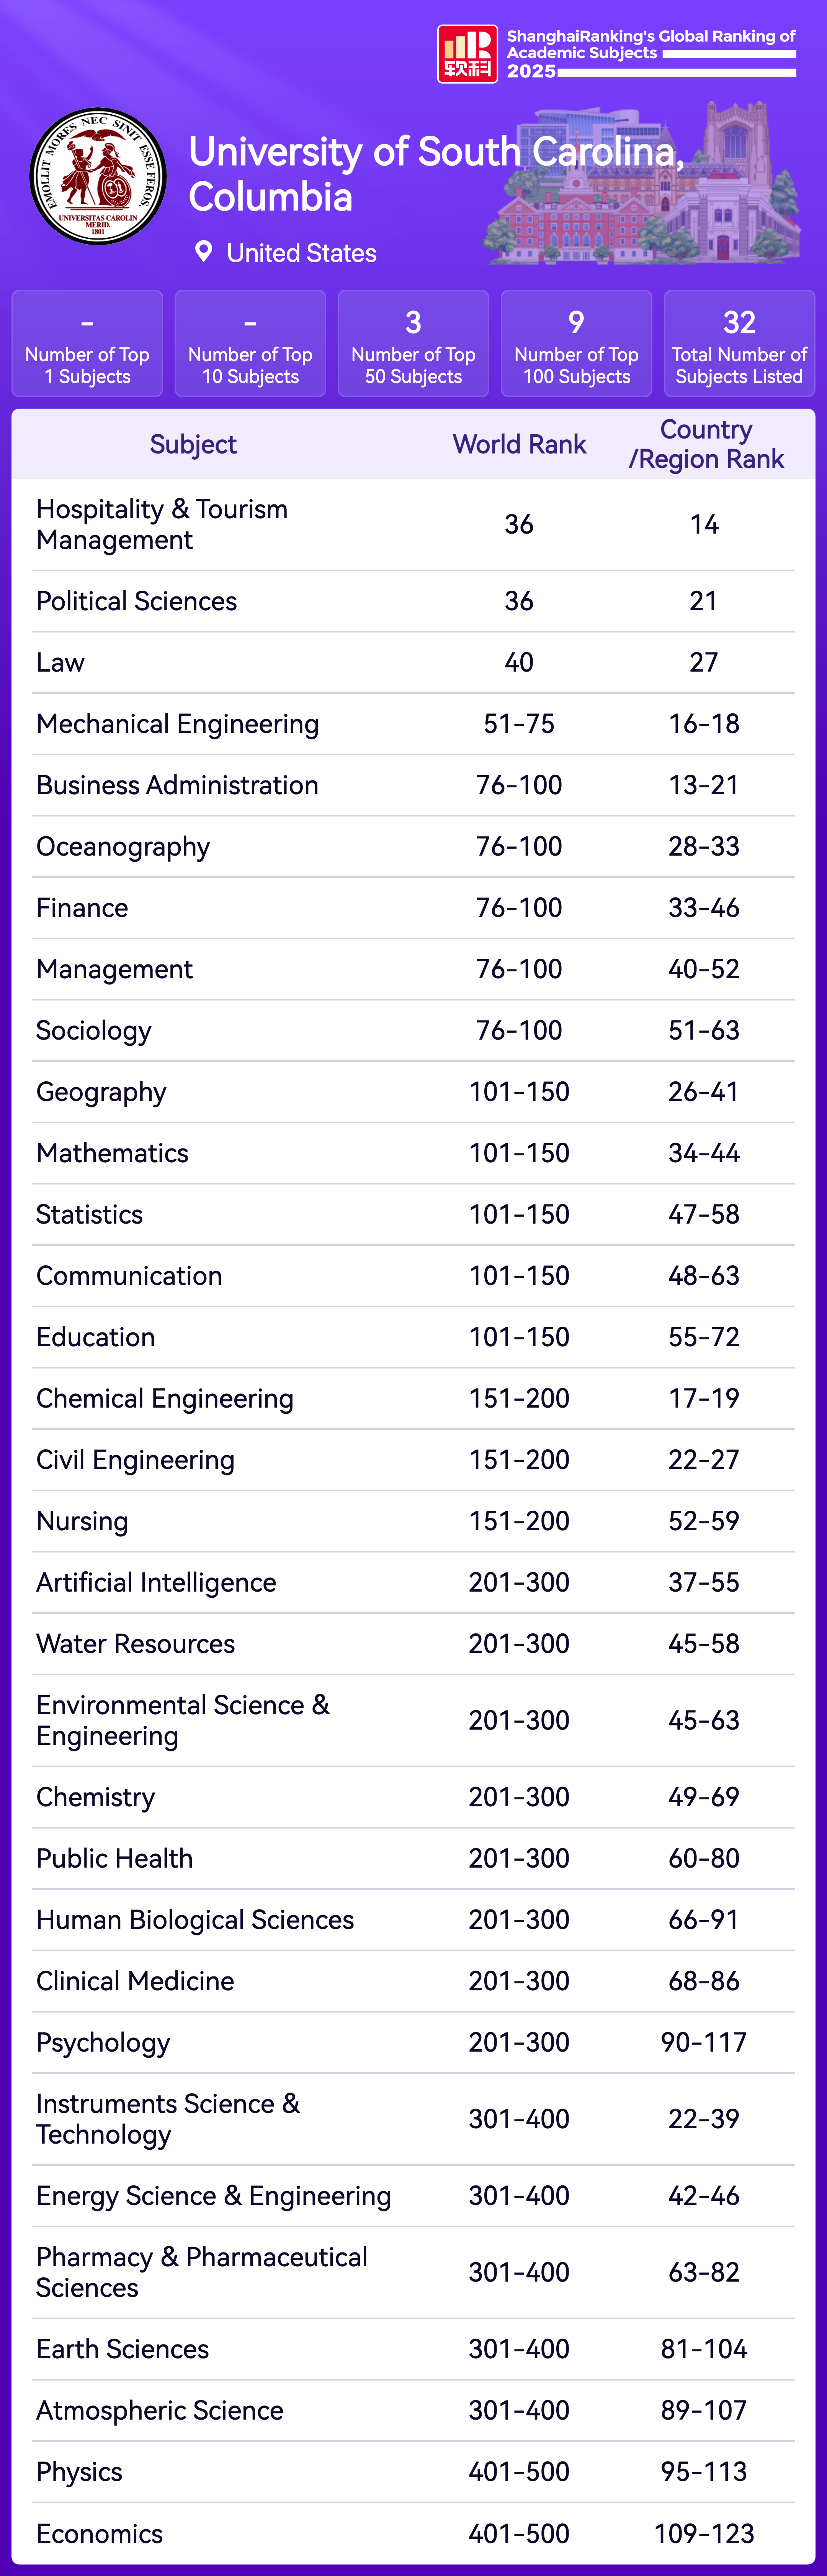Open the Pharmacy & Pharmaceutical Sciences row

pos(202,2272)
